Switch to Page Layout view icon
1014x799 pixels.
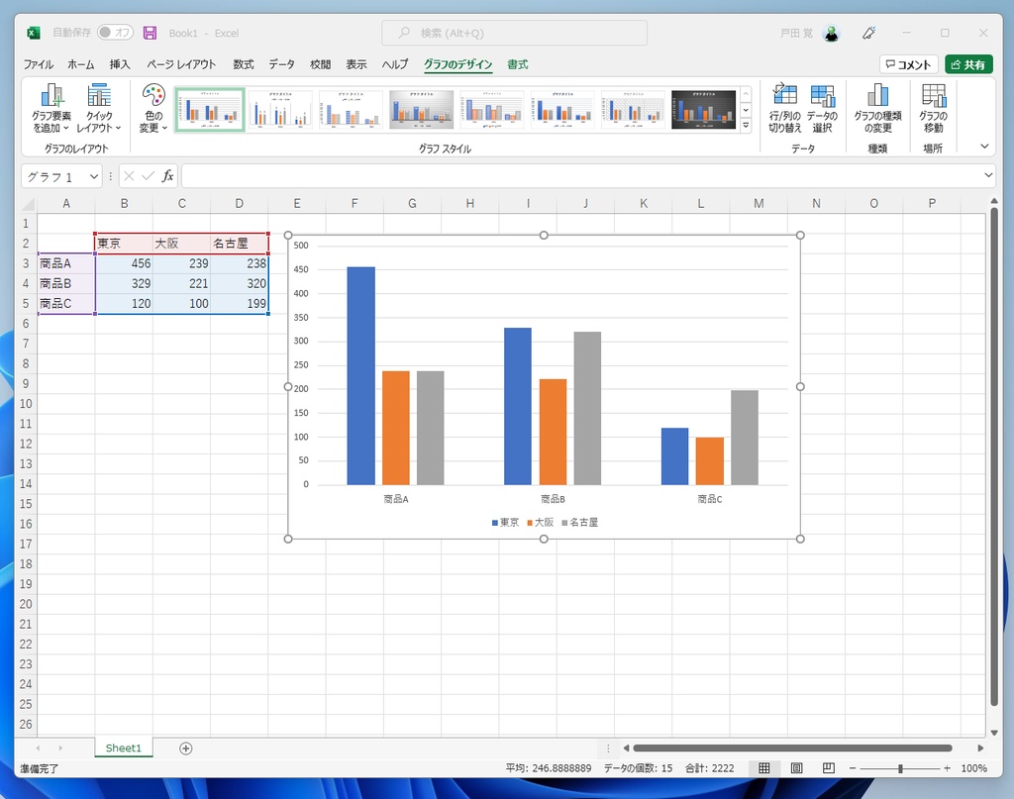[797, 768]
